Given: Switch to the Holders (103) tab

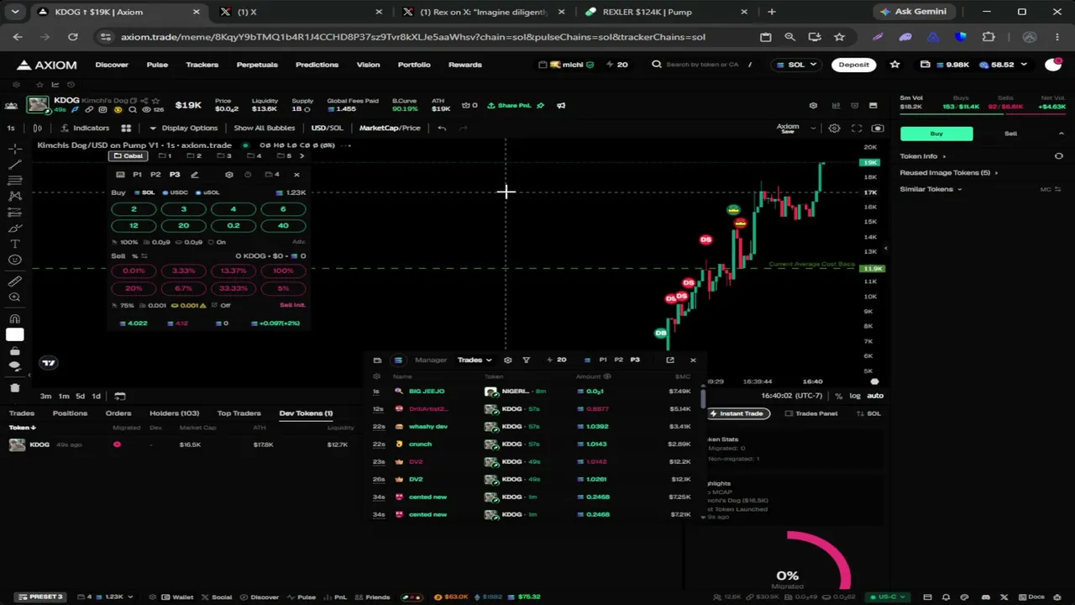Looking at the screenshot, I should point(174,413).
